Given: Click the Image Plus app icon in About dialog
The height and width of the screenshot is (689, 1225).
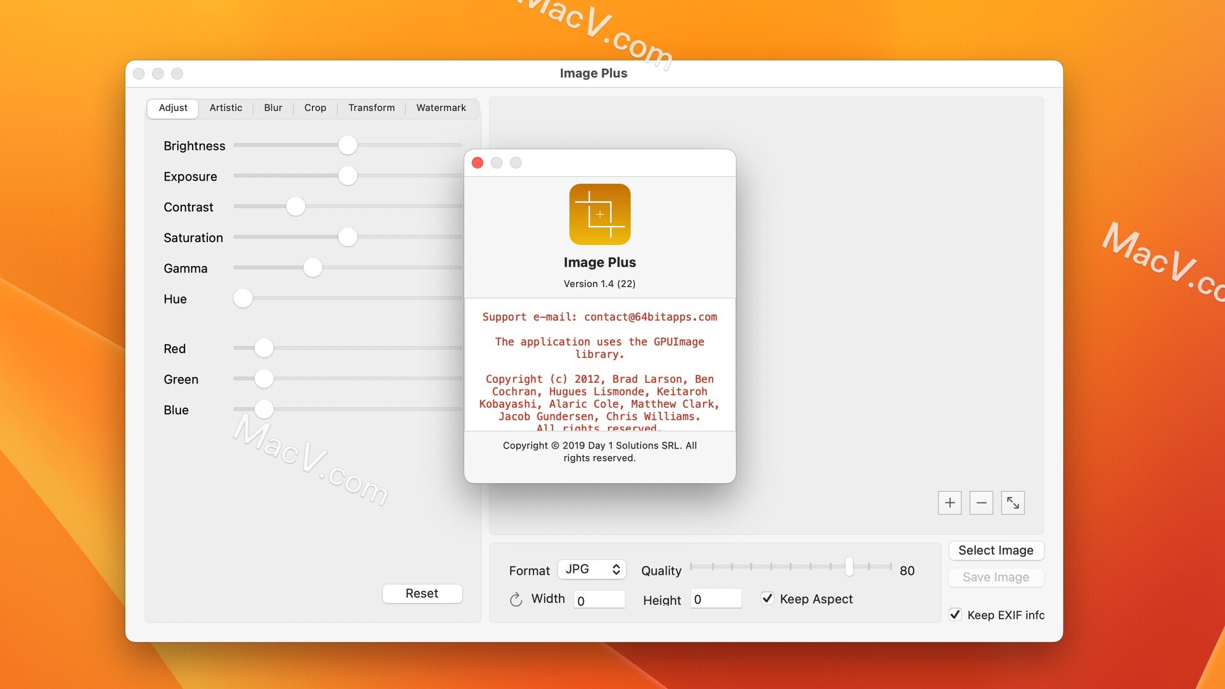Looking at the screenshot, I should (600, 214).
